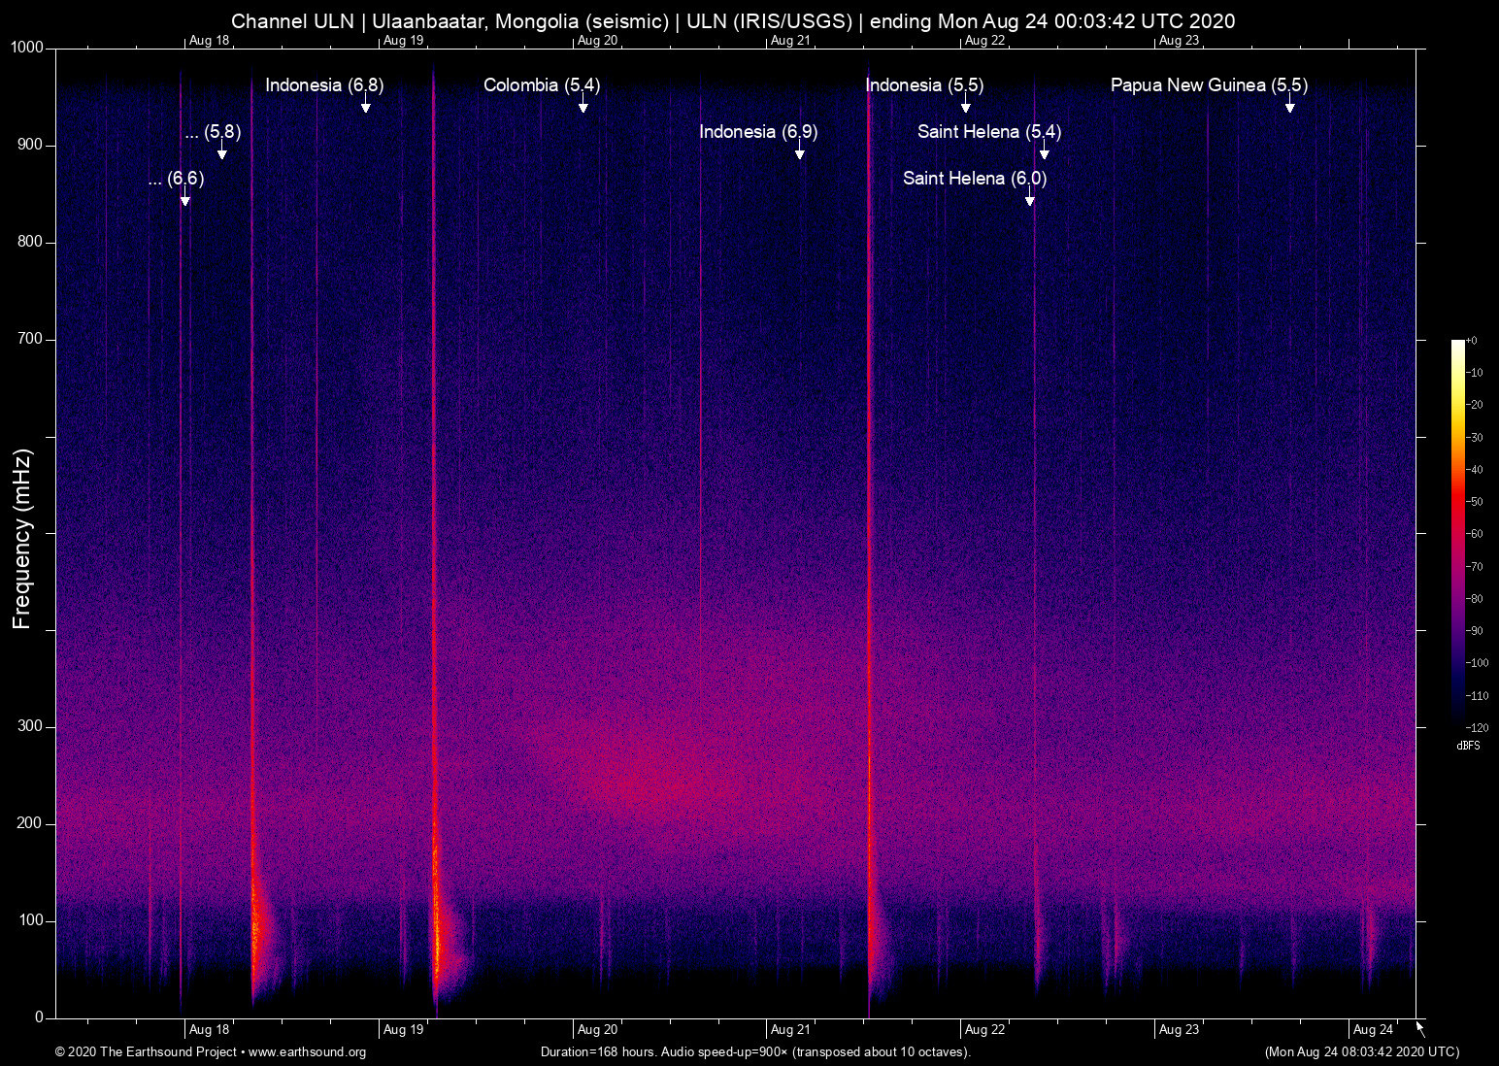1499x1066 pixels.
Task: Click the "Frequency (mHz)" axis label
Action: pos(22,539)
